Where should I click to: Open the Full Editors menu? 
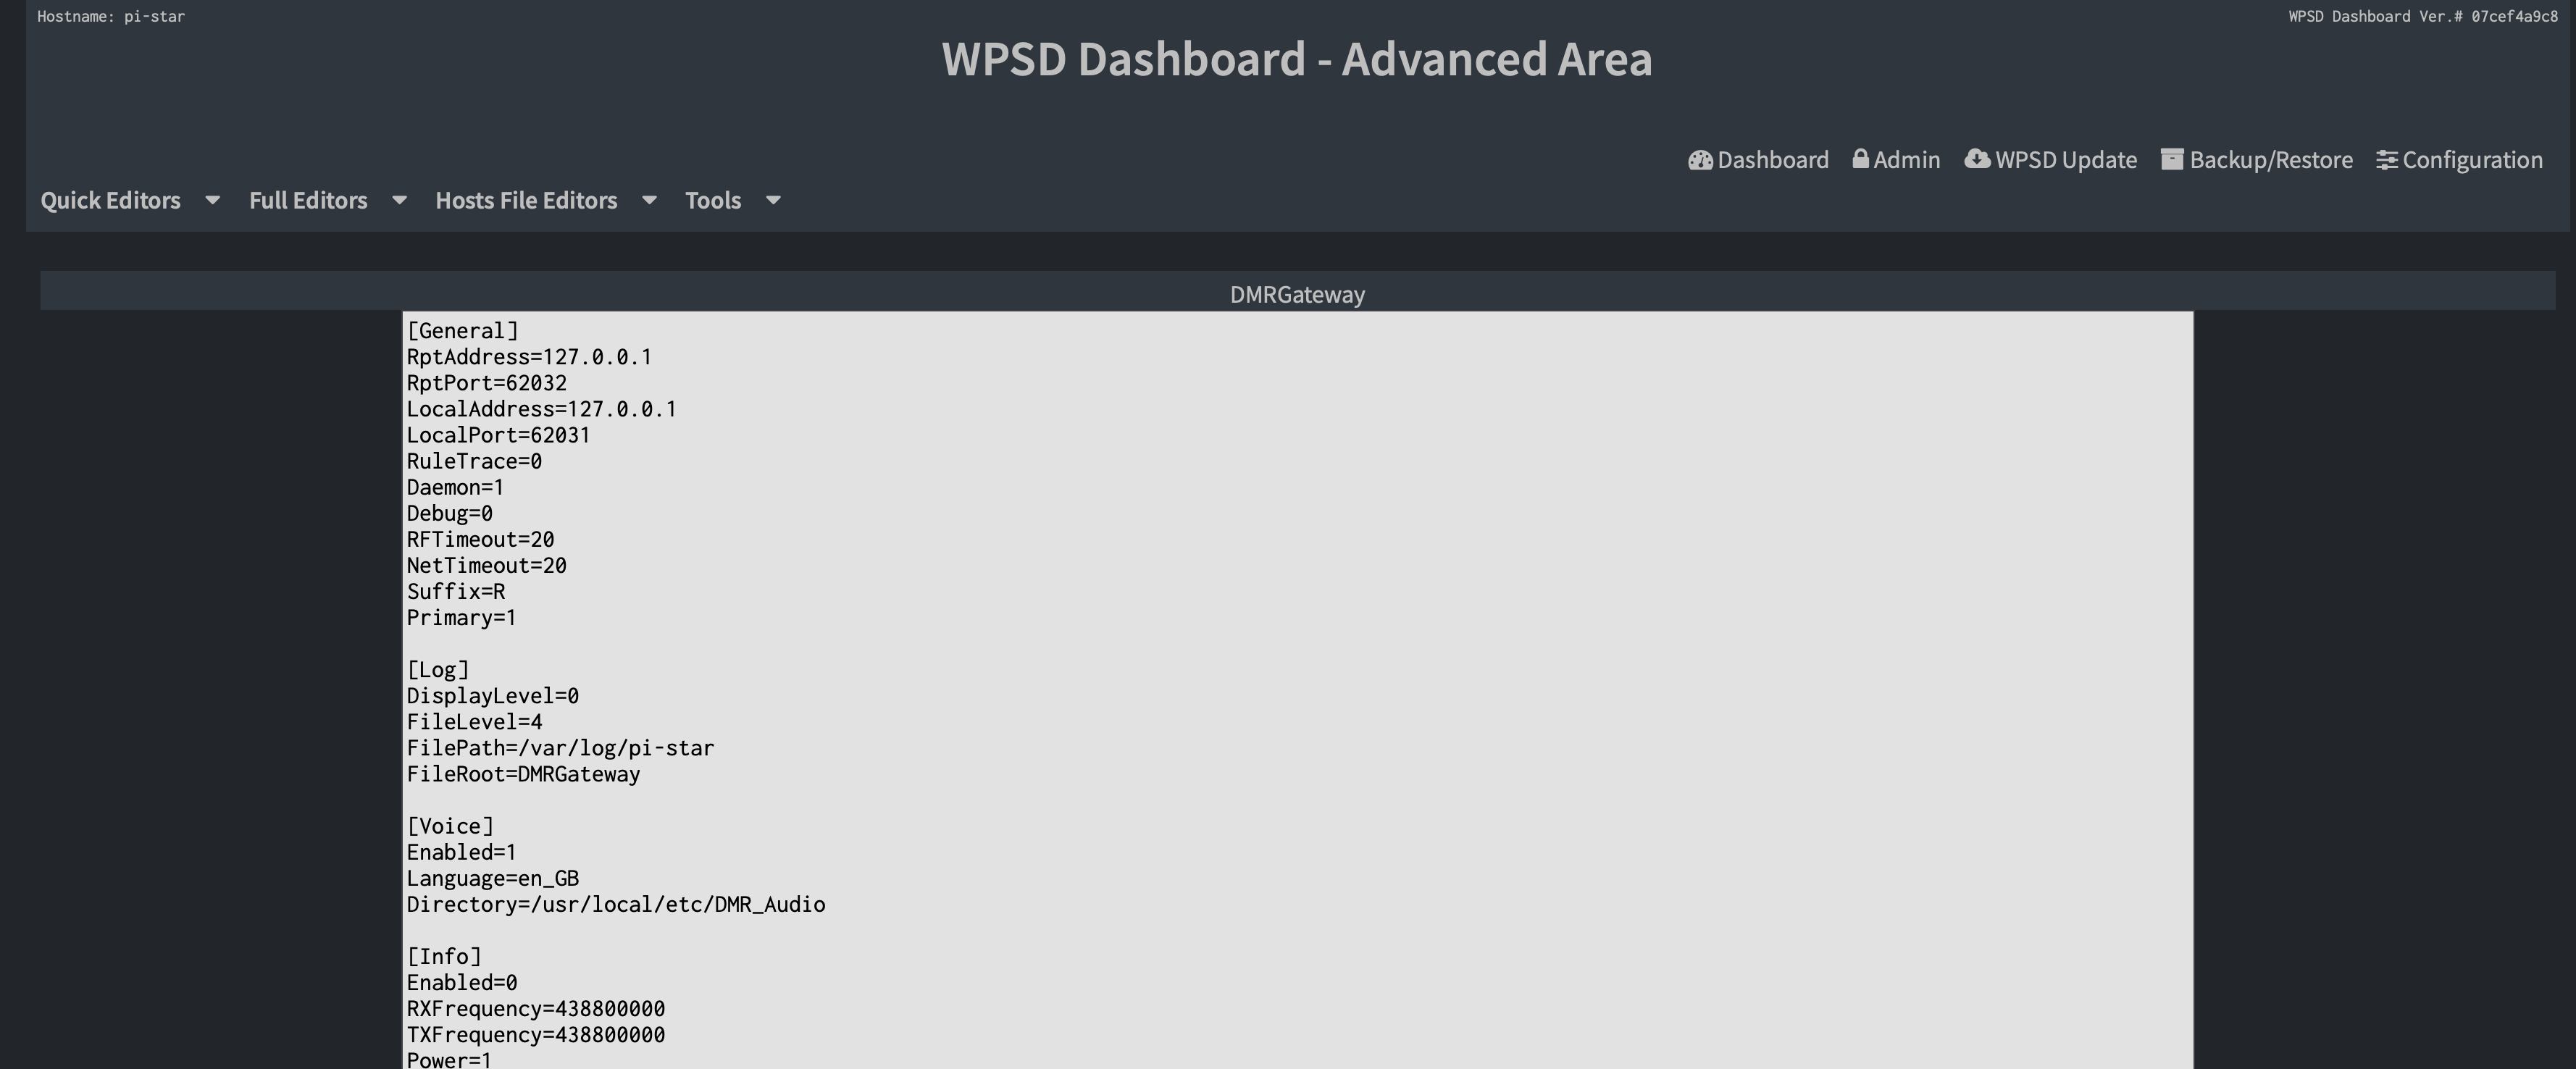(308, 200)
